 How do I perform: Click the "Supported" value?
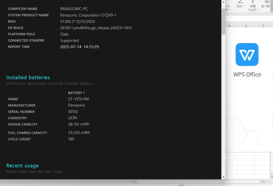(69, 41)
